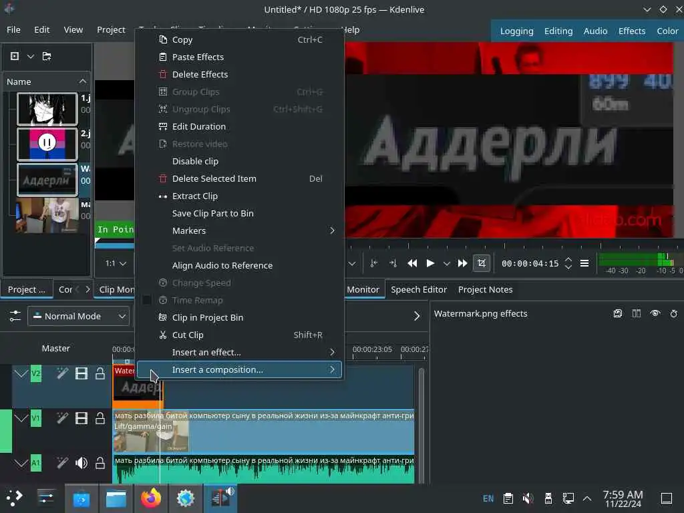Sort bin by the Name column header
Screen dimensions: 684x513
pyautogui.click(x=46, y=81)
